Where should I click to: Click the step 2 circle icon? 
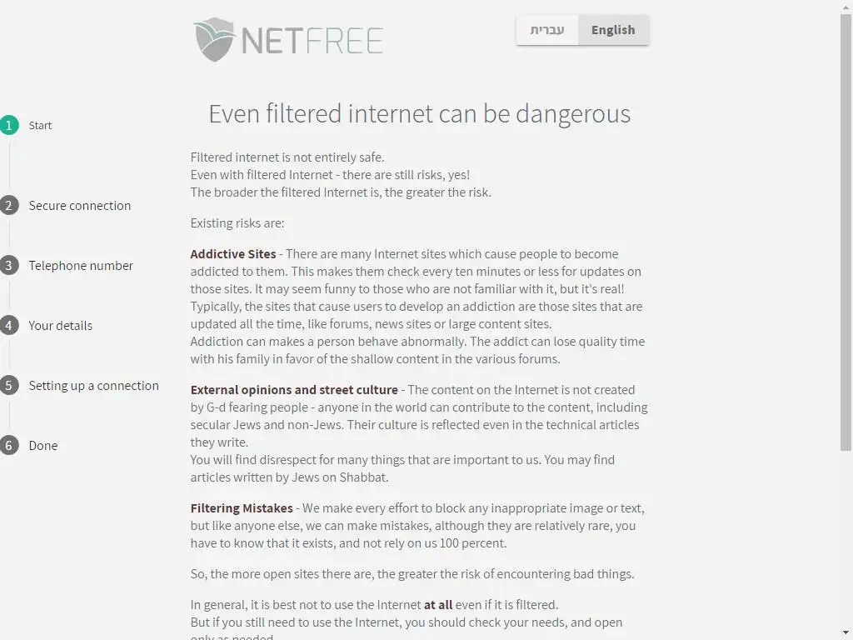[x=9, y=206]
